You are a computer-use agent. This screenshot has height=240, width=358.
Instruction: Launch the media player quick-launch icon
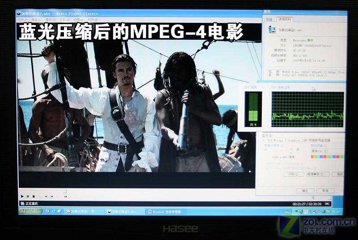pyautogui.click(x=48, y=211)
